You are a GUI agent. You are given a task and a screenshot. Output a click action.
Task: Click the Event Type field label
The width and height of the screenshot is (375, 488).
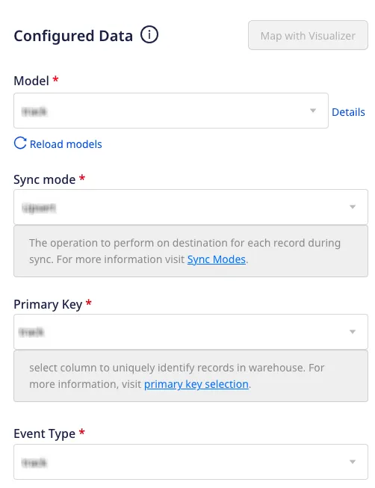point(45,433)
